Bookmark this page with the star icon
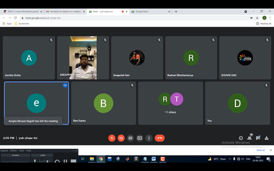The width and height of the screenshot is (274, 171). [x=257, y=18]
